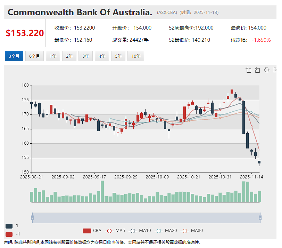Click the 165 y-axis price label
Image resolution: width=282 pixels, height=248 pixels.
pyautogui.click(x=25, y=129)
